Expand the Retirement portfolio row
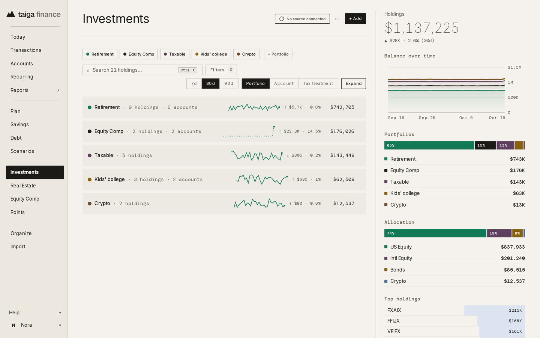 224,107
